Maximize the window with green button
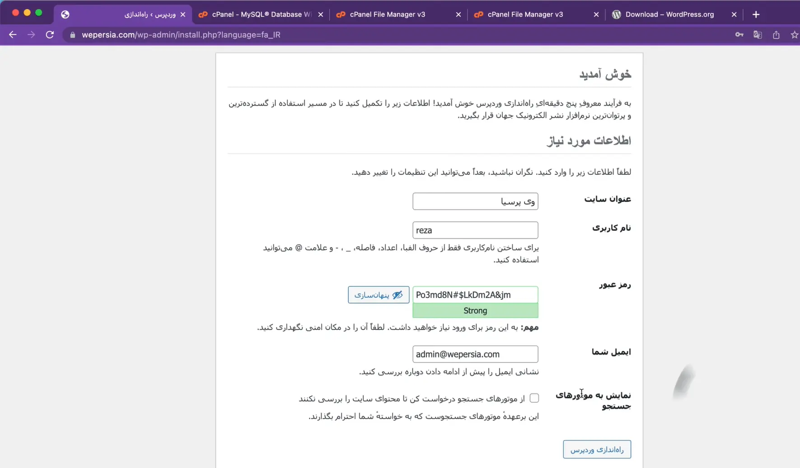This screenshot has width=800, height=468. [x=39, y=13]
